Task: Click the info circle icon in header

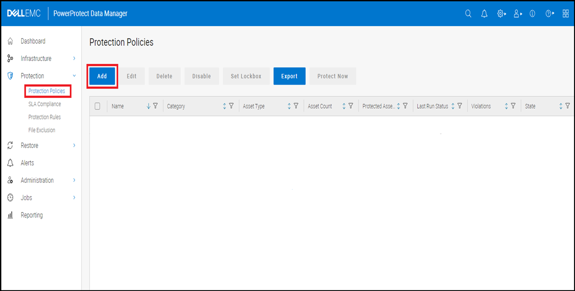Action: point(533,14)
